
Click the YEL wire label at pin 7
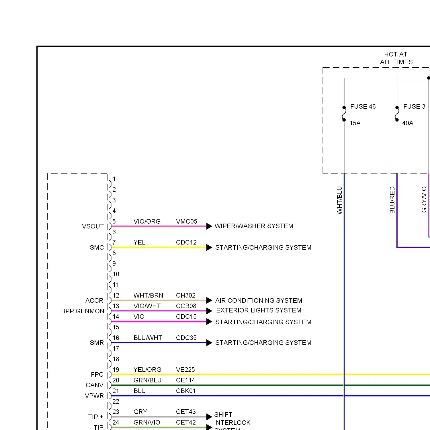(x=139, y=242)
